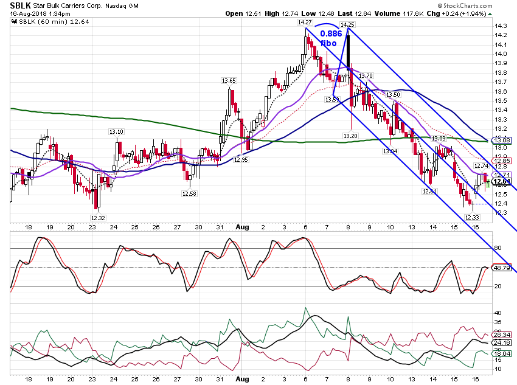Click the Star Bulk Carriers Corp. company name
The width and height of the screenshot is (517, 385).
(x=68, y=5)
